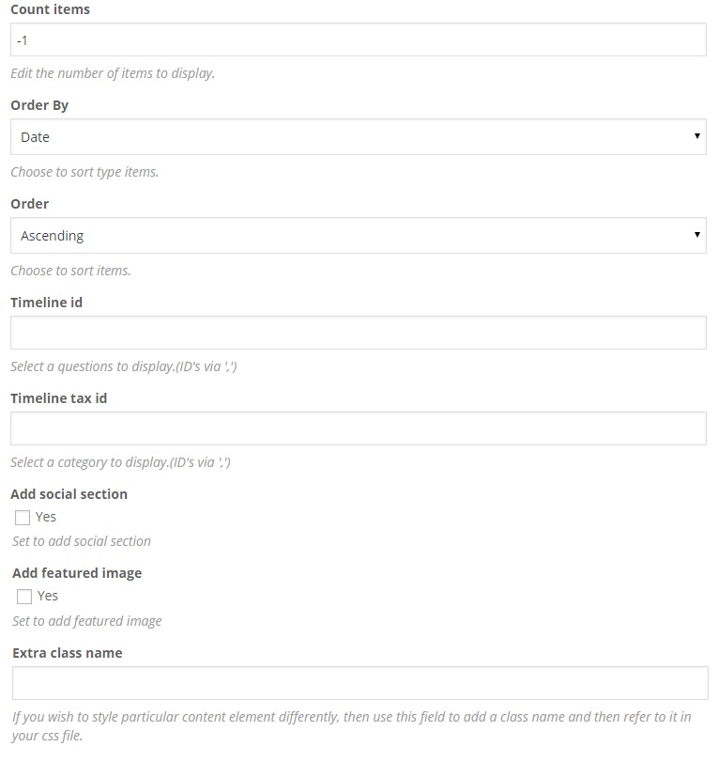Click the Order label above Ascending
This screenshot has height=762, width=719.
click(30, 204)
